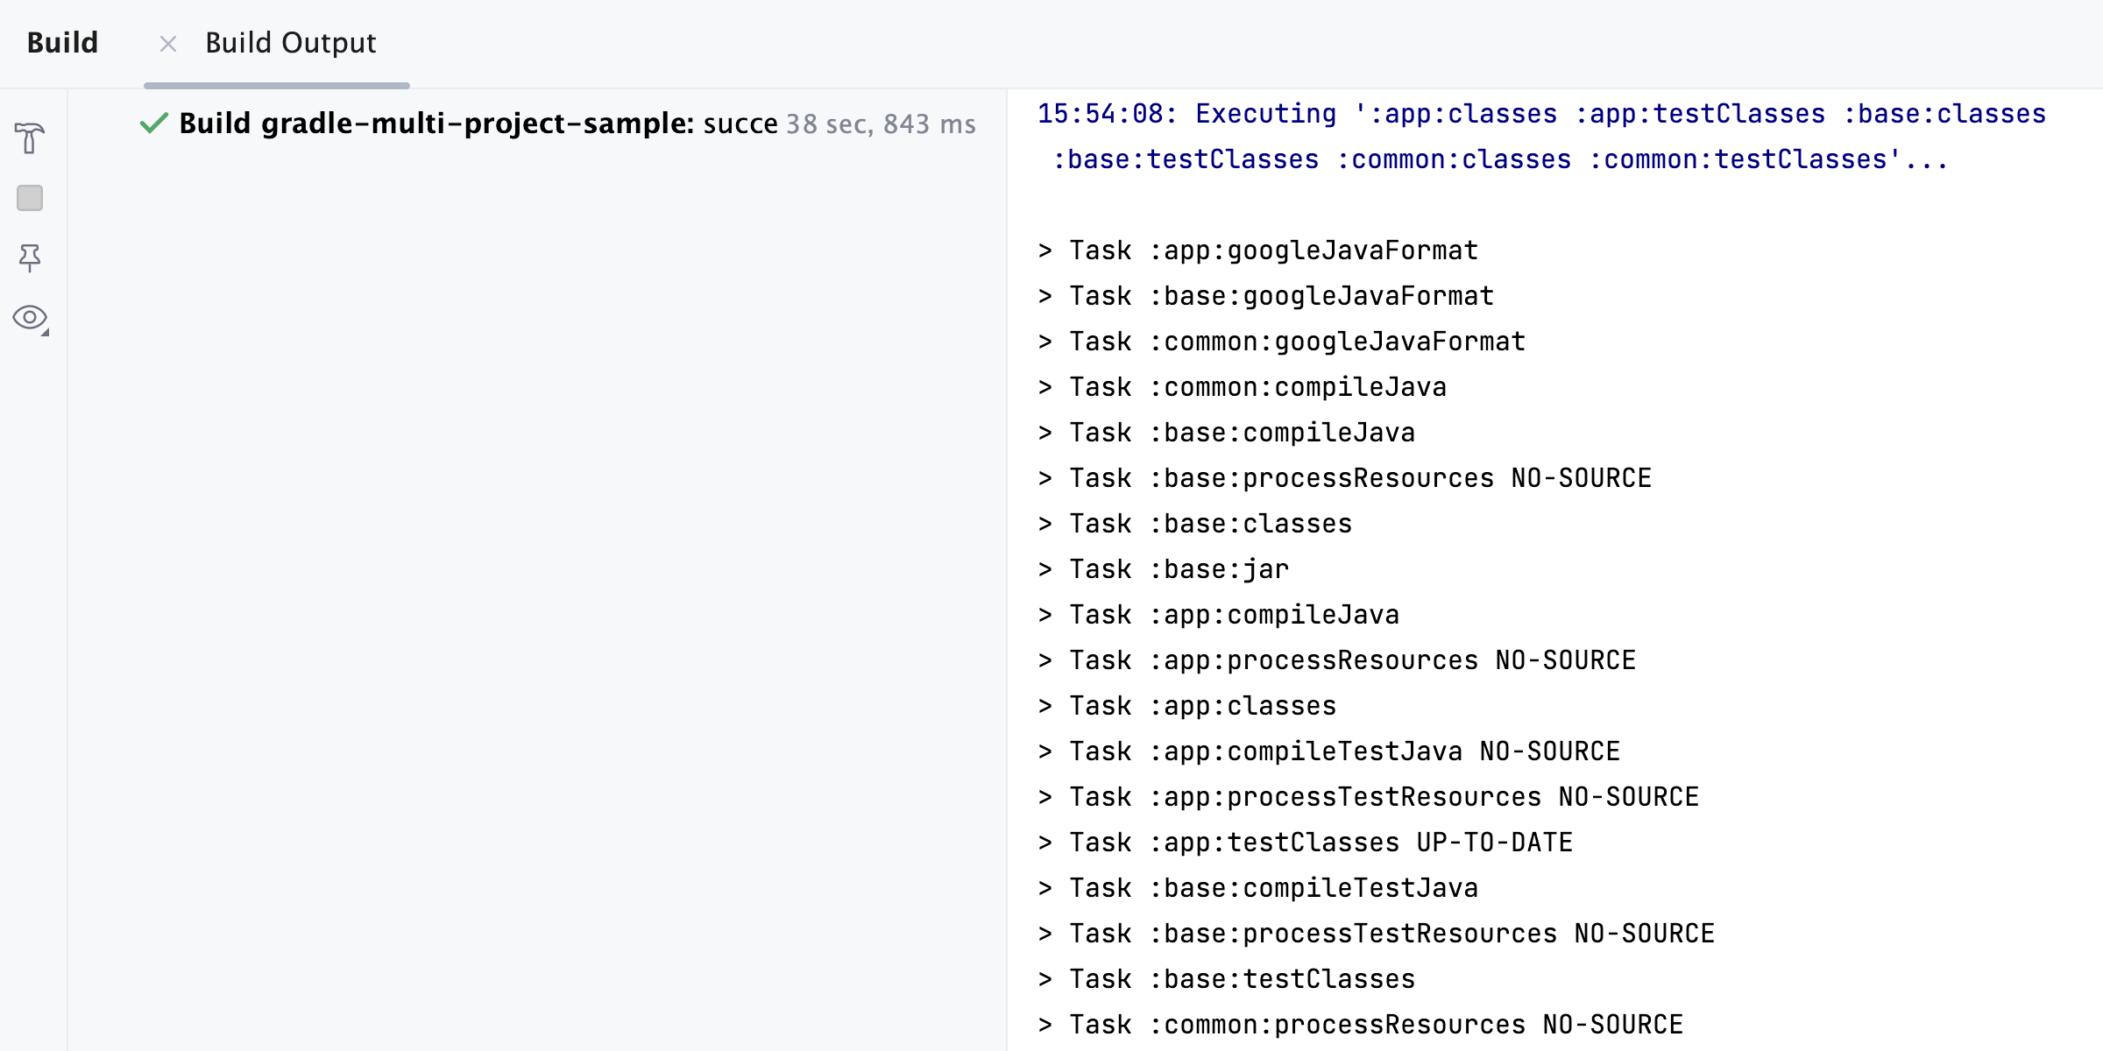Click 'Task :common:googleJavaFormat' log line

pos(1282,342)
